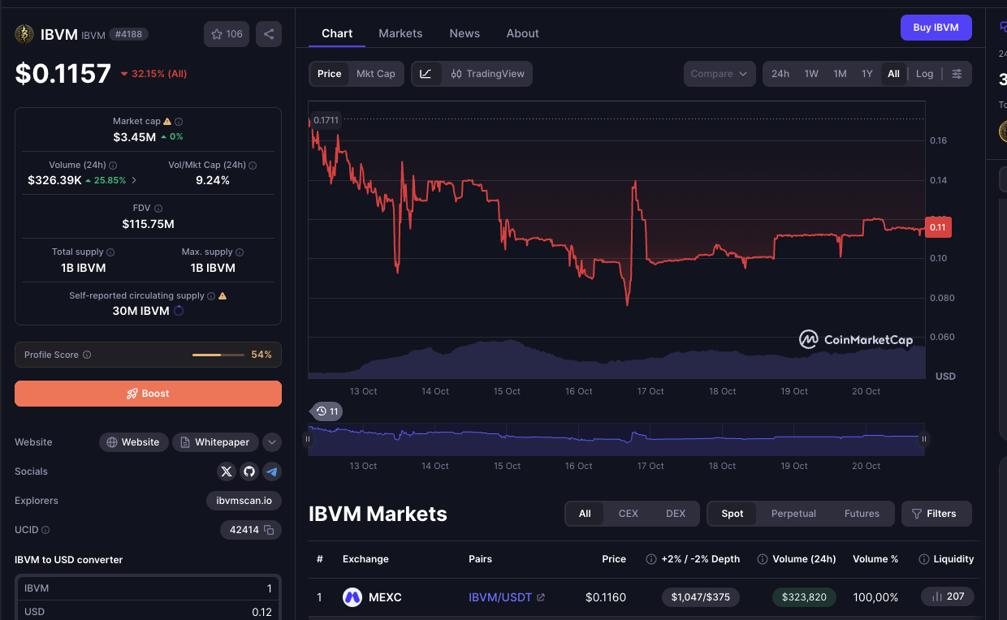The height and width of the screenshot is (620, 1007).
Task: Select the line chart view icon
Action: click(426, 74)
